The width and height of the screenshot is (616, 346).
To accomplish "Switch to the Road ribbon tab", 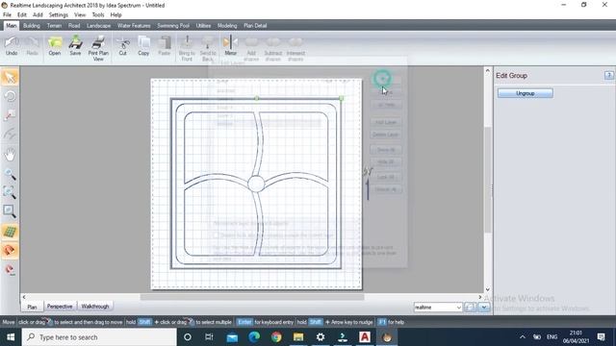I will 74,26.
